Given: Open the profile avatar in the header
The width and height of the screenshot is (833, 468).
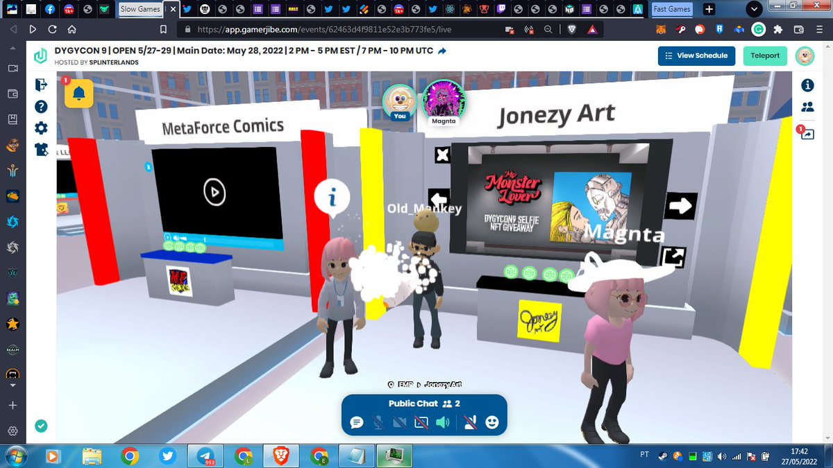Looking at the screenshot, I should point(805,55).
